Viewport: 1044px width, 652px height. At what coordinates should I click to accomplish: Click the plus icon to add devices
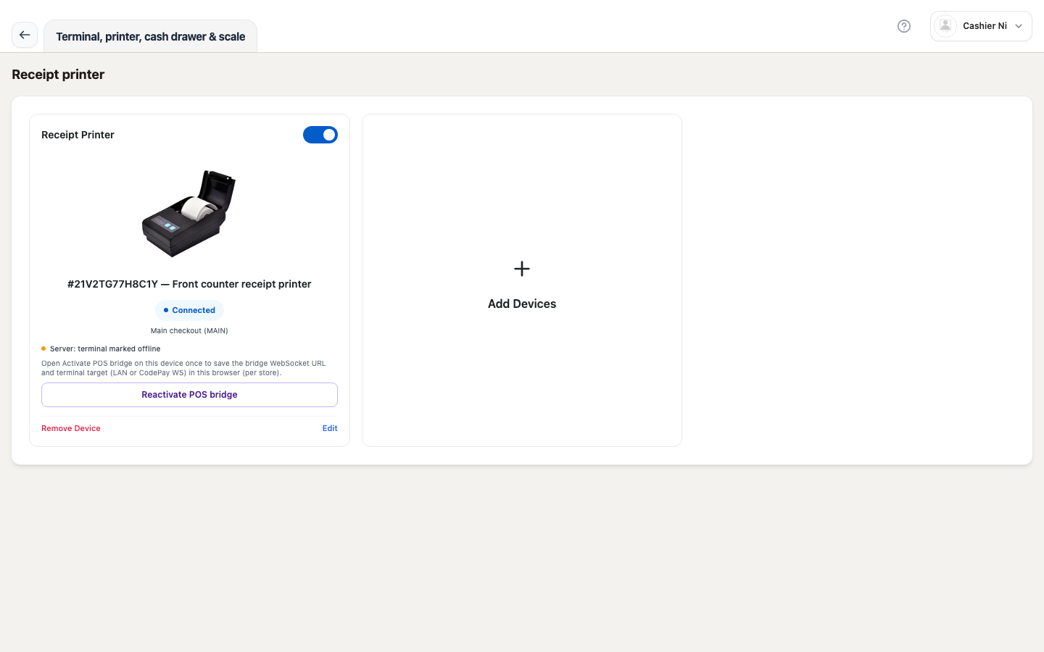click(522, 269)
